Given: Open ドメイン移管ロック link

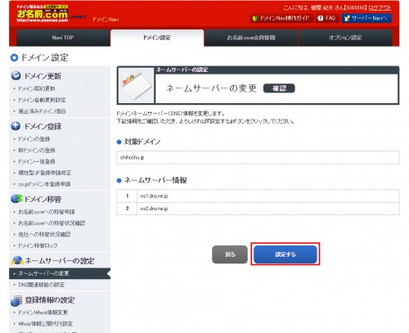Looking at the screenshot, I should tap(38, 245).
